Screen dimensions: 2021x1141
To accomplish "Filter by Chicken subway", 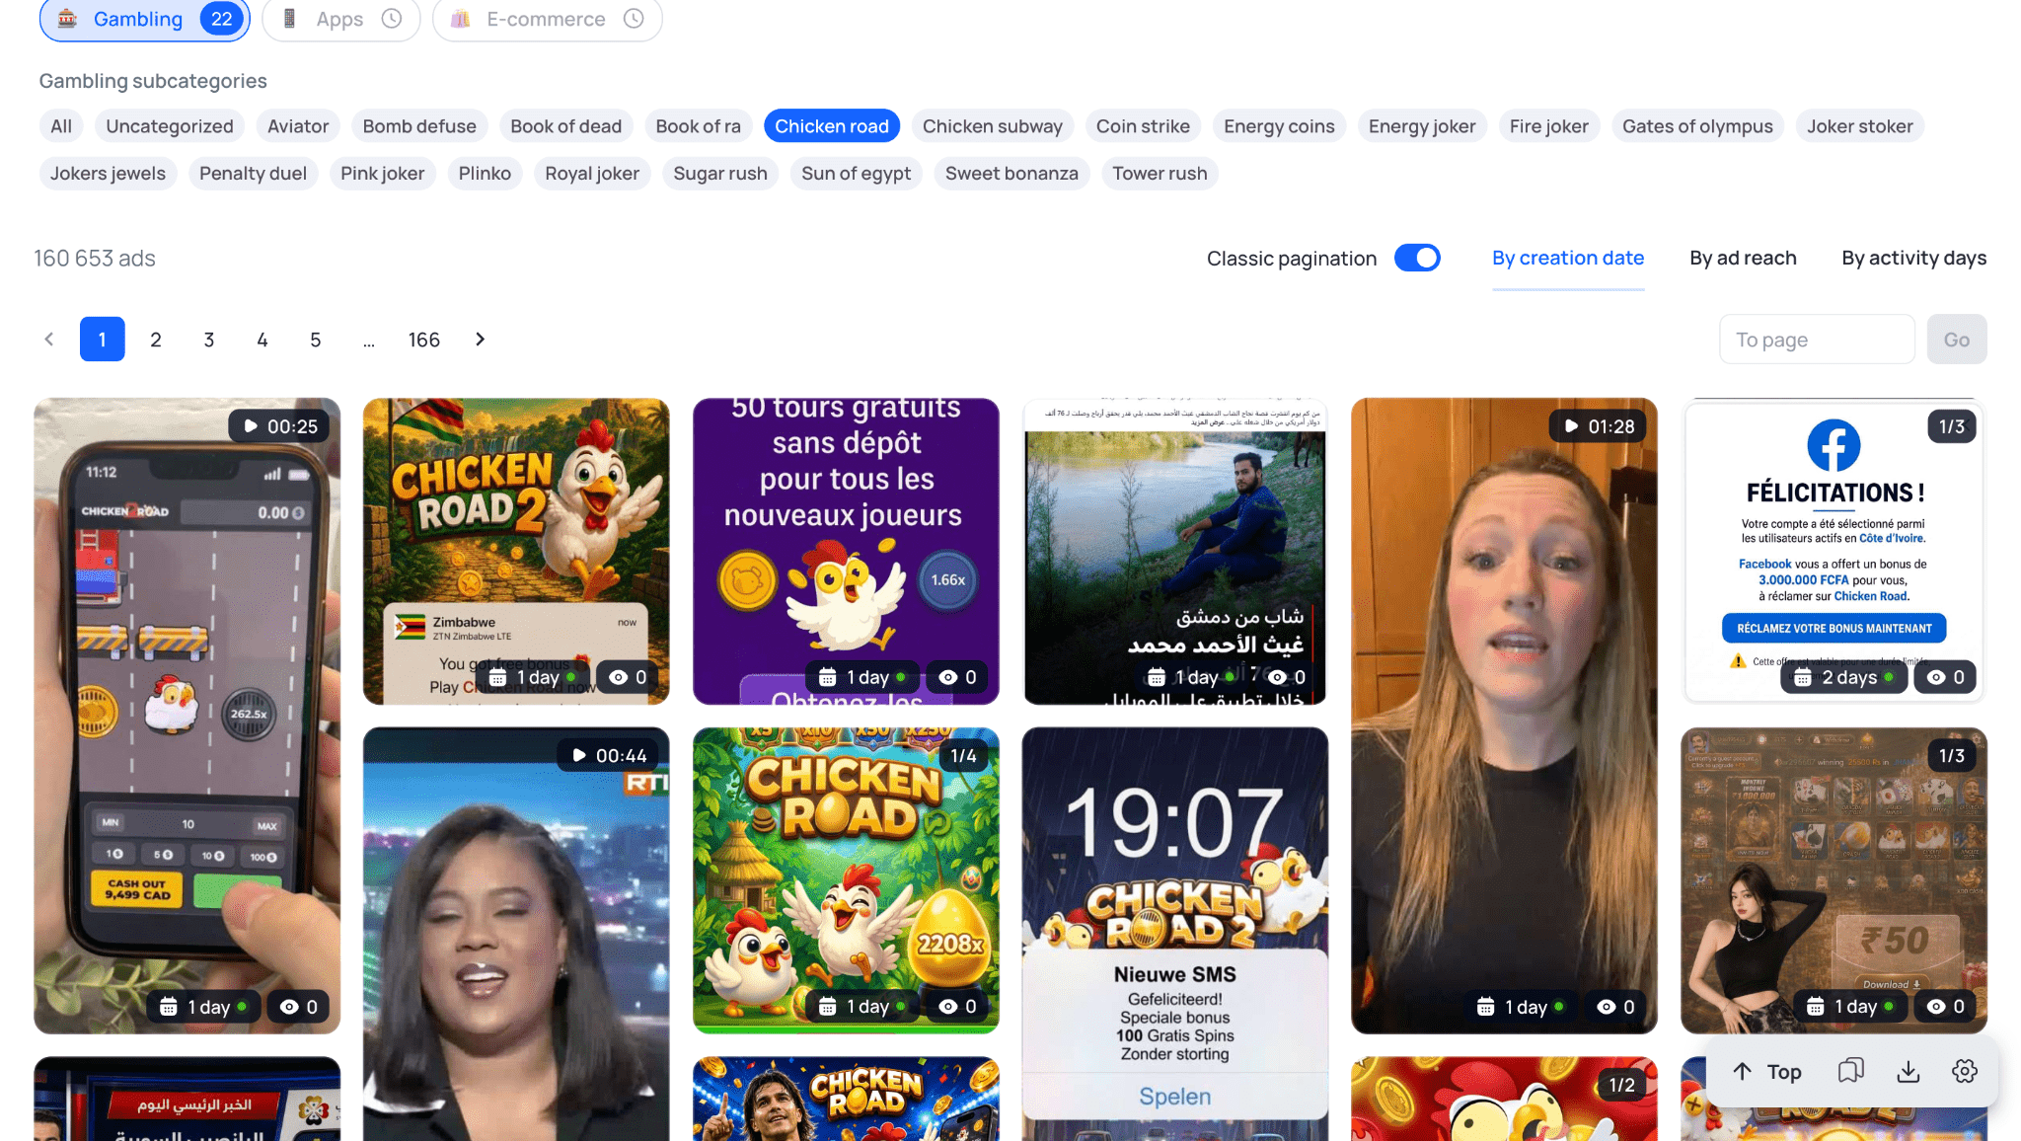I will coord(993,126).
